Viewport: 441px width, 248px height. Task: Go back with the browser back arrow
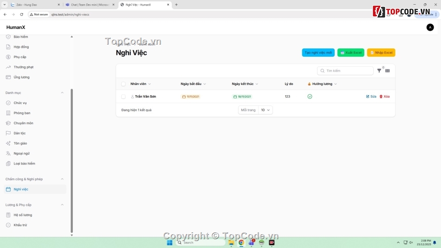[5, 14]
